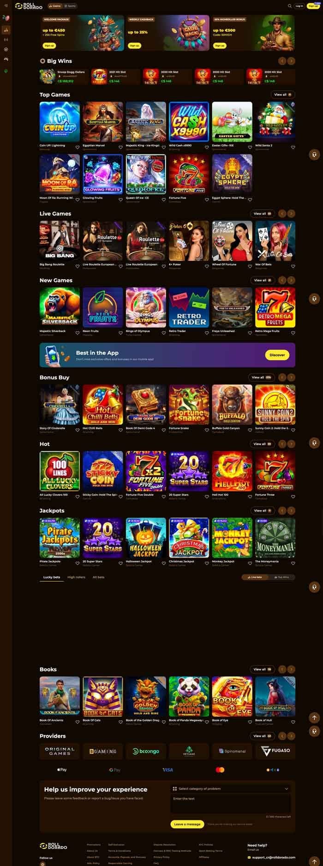Expand Providers with View all
The image size is (323, 866).
262,736
